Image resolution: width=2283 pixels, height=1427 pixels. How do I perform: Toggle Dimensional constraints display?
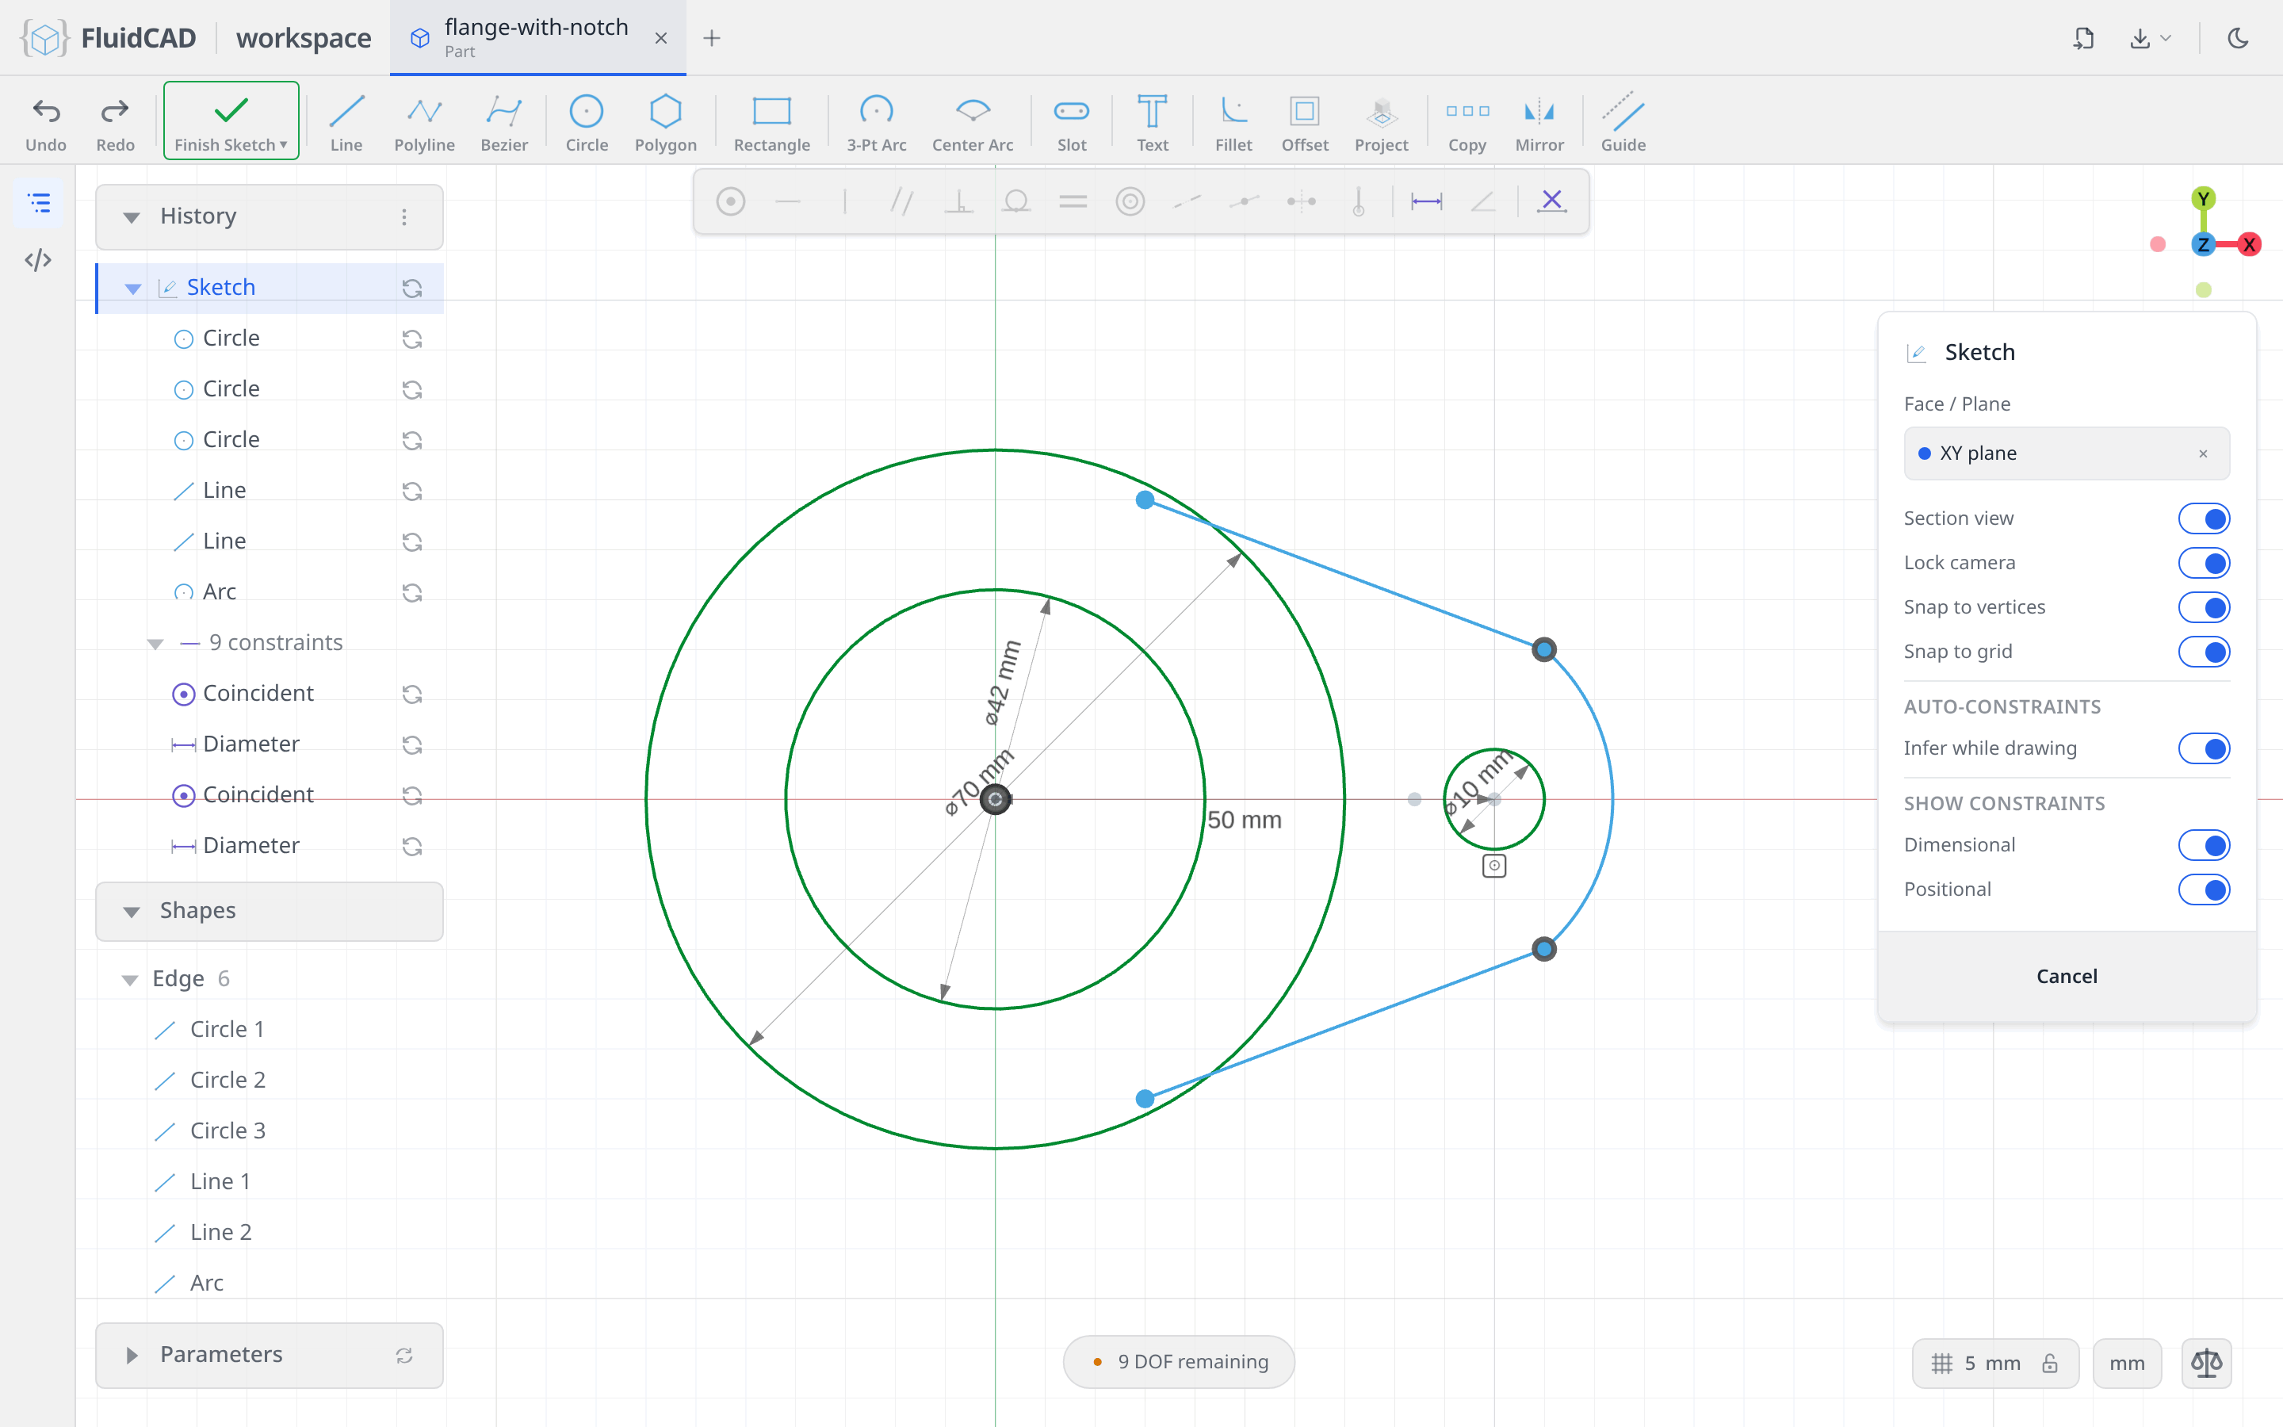(x=2204, y=844)
